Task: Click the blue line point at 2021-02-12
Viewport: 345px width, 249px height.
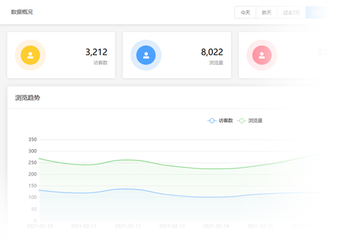Action: pos(128,189)
